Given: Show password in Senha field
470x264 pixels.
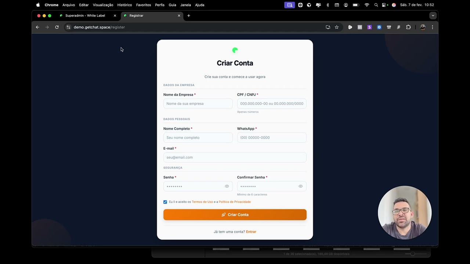Looking at the screenshot, I should [227, 186].
